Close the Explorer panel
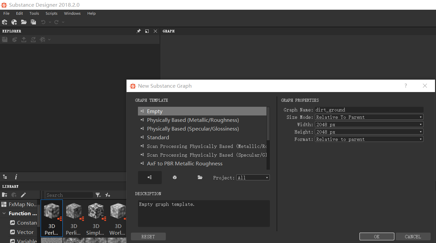 tap(155, 31)
